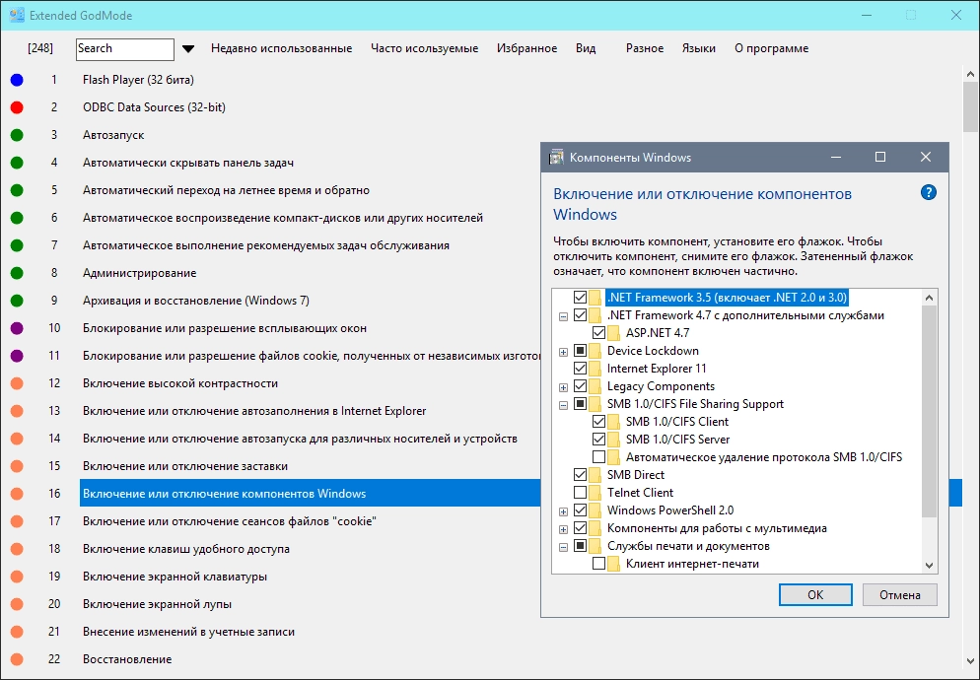
Task: Uncheck SMB 1.0/CIFS Server checkbox
Action: 598,440
